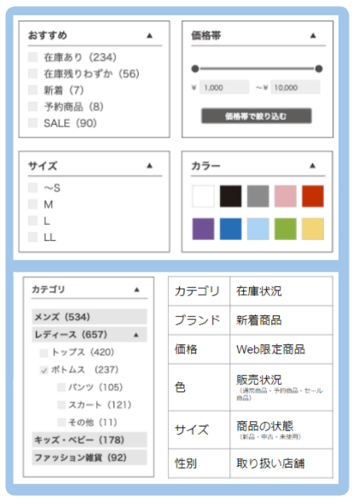This screenshot has width=353, height=500.
Task: Pick the black color swatch
Action: pos(230,196)
